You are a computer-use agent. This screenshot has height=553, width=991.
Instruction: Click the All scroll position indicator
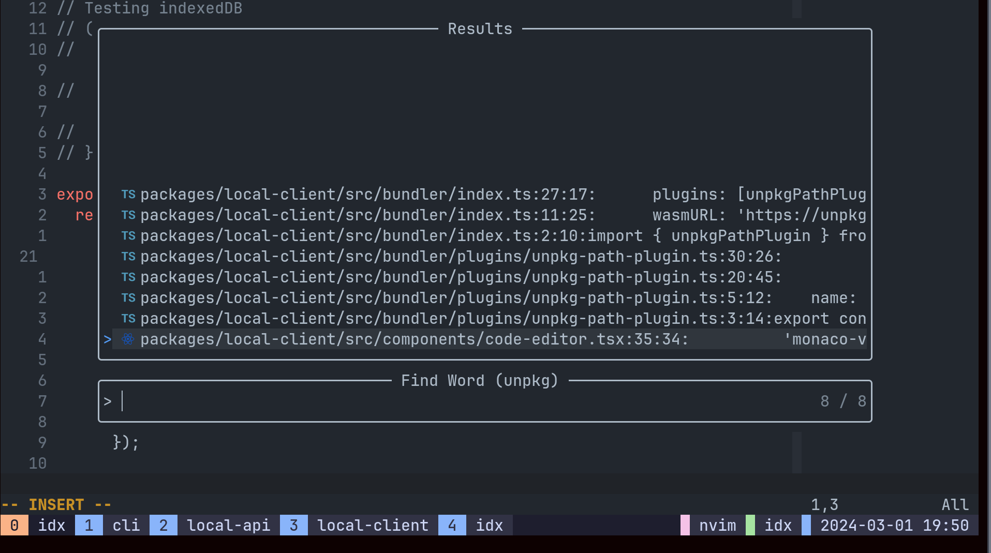955,505
